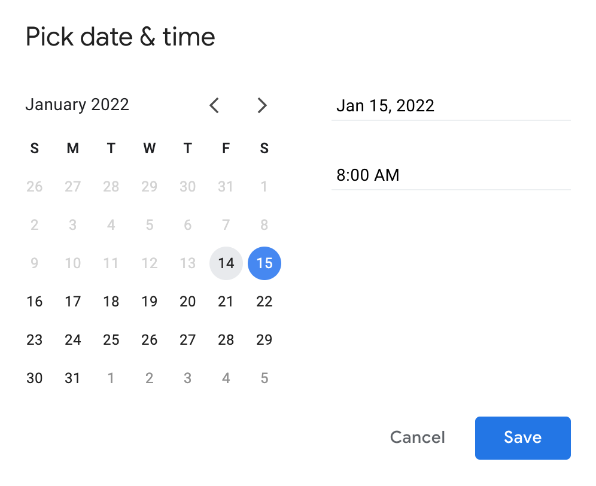Go to previous month with left chevron
596x486 pixels.
(214, 106)
